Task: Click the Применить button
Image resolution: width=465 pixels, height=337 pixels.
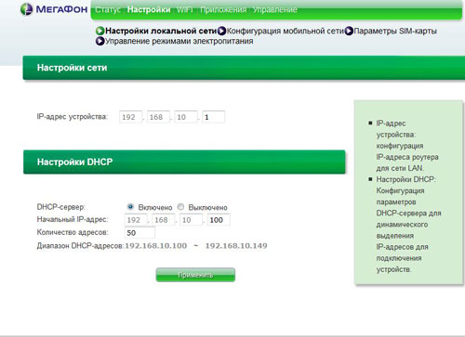Action: [195, 275]
